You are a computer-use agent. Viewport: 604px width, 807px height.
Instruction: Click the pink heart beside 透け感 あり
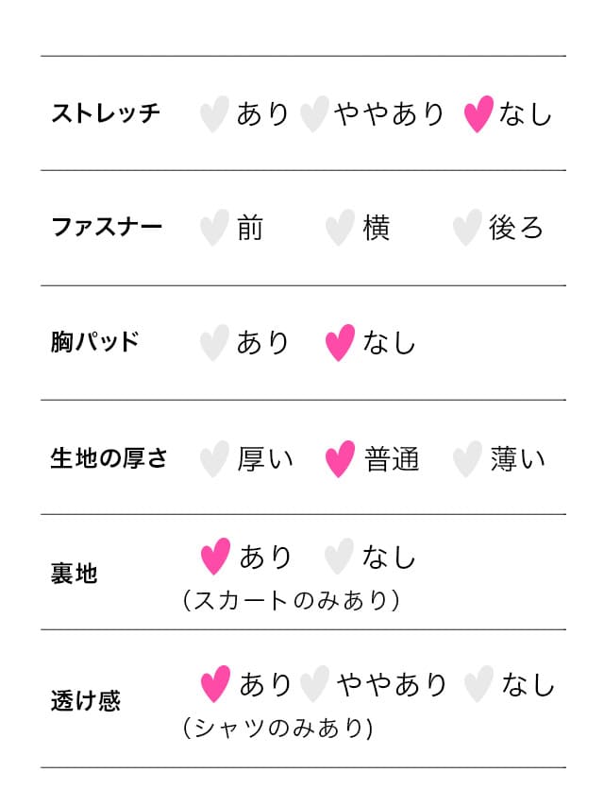pyautogui.click(x=215, y=684)
